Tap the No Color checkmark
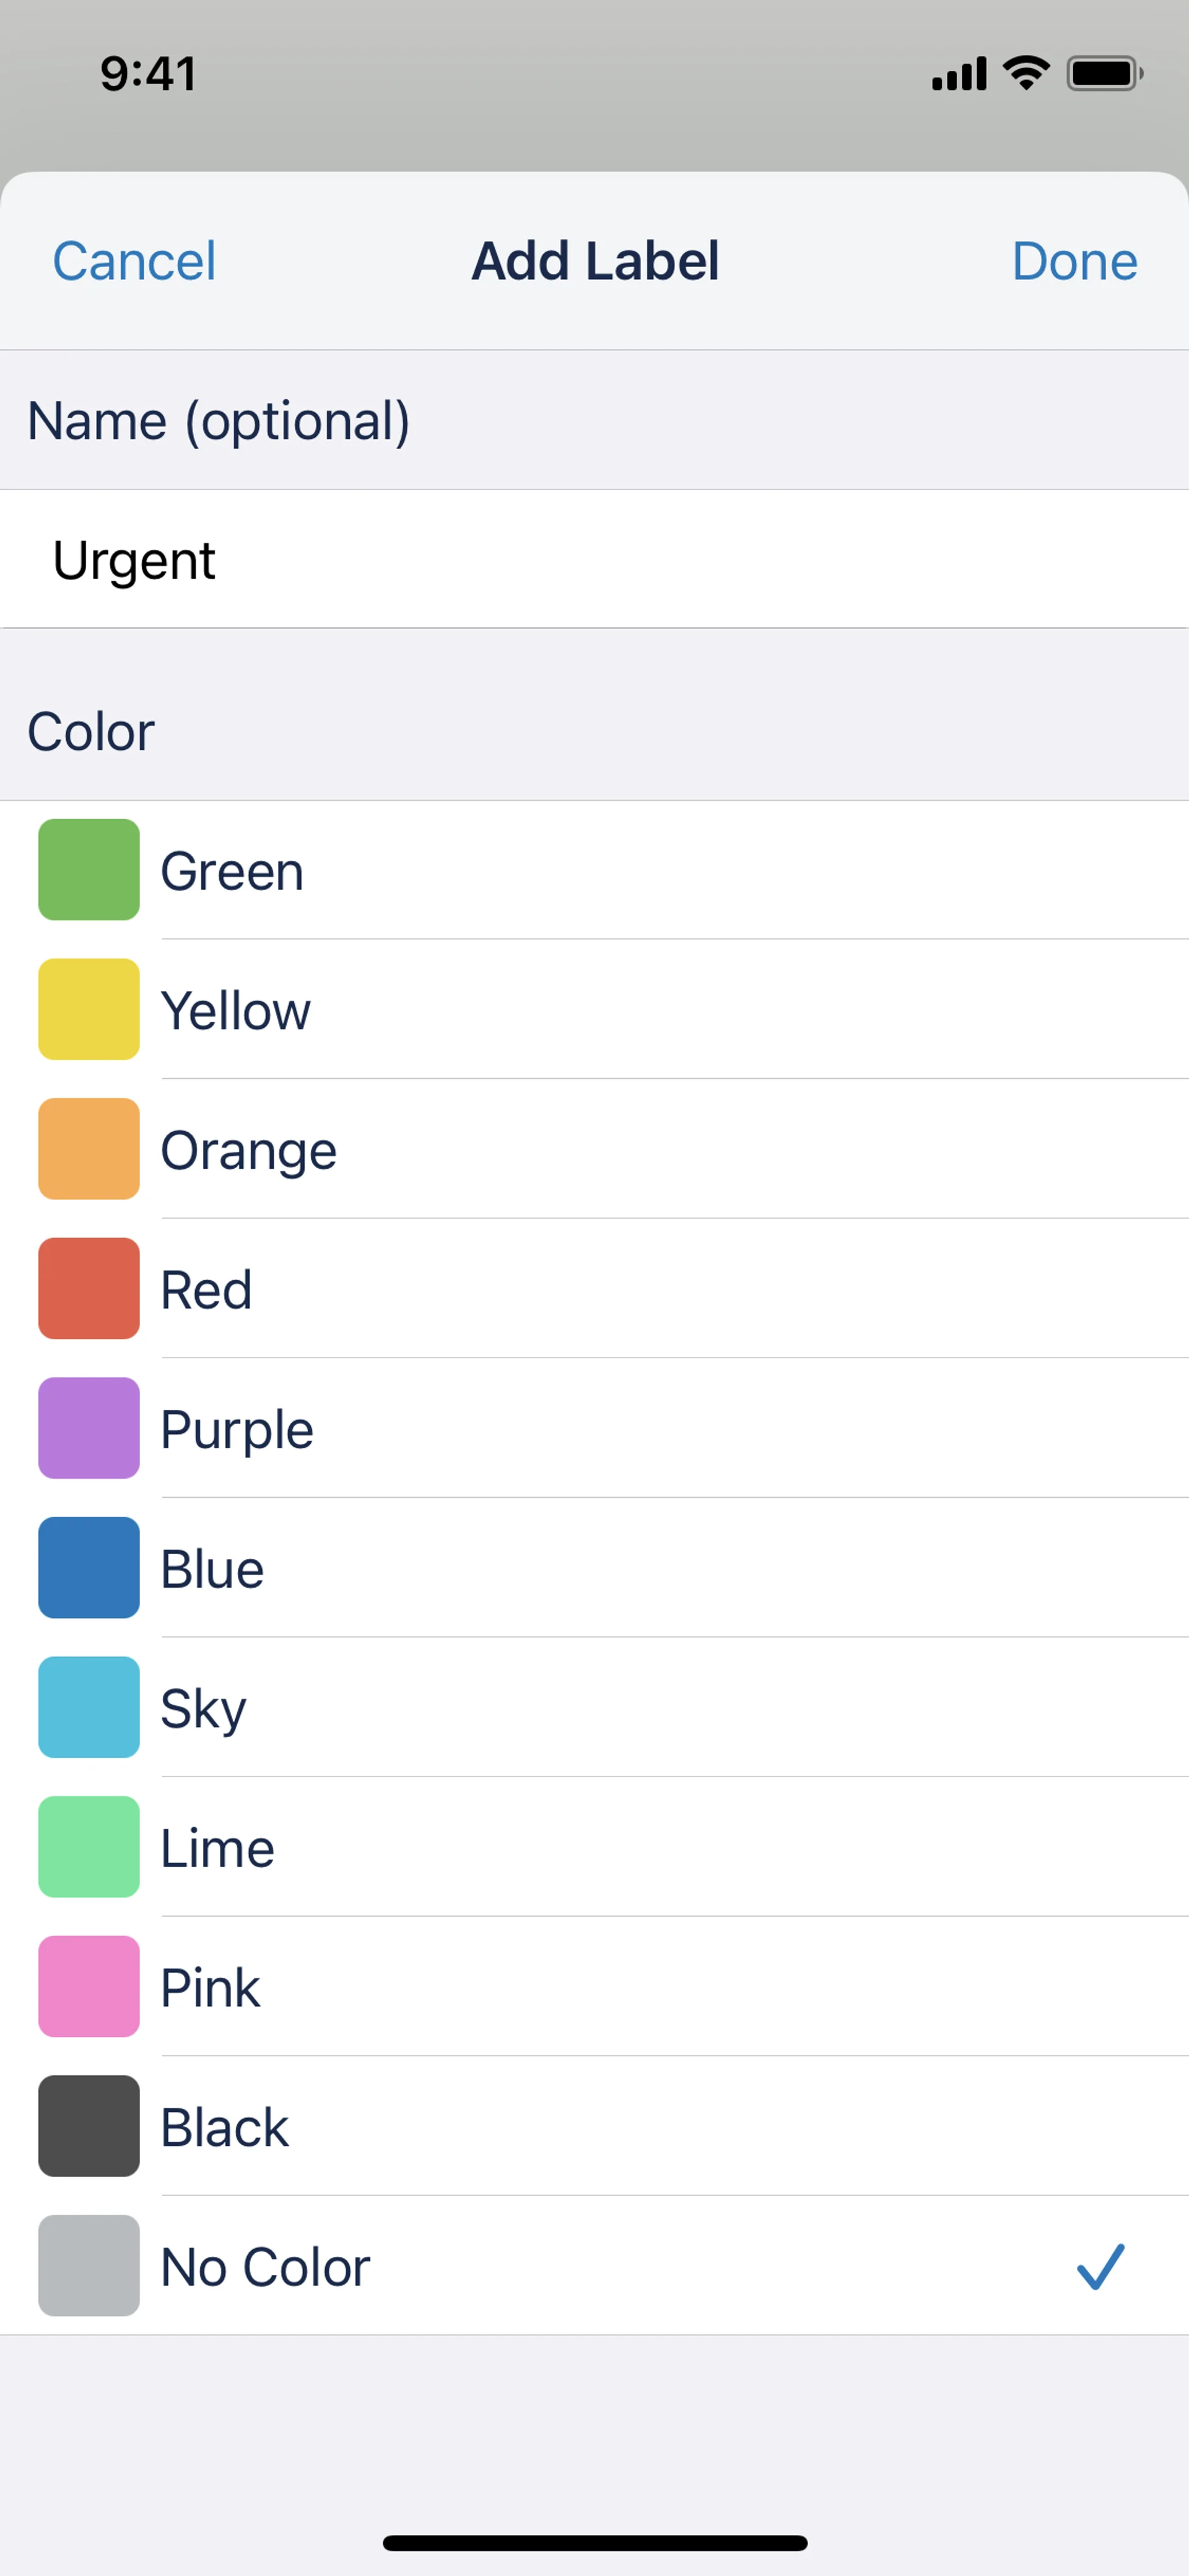 pyautogui.click(x=1100, y=2266)
